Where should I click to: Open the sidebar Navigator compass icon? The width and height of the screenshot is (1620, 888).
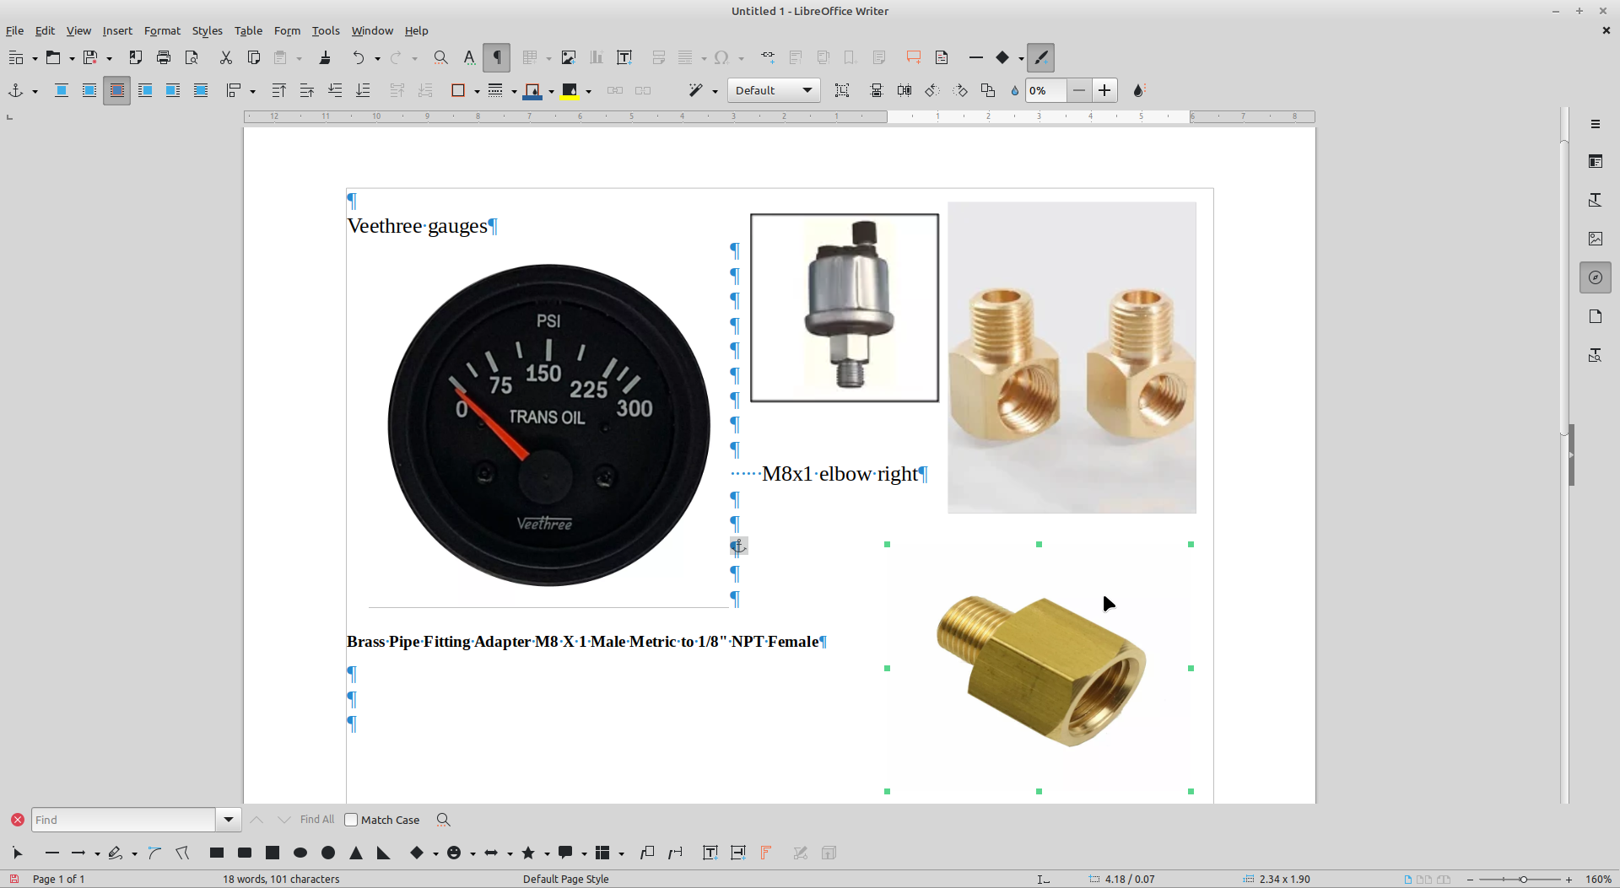pos(1595,277)
